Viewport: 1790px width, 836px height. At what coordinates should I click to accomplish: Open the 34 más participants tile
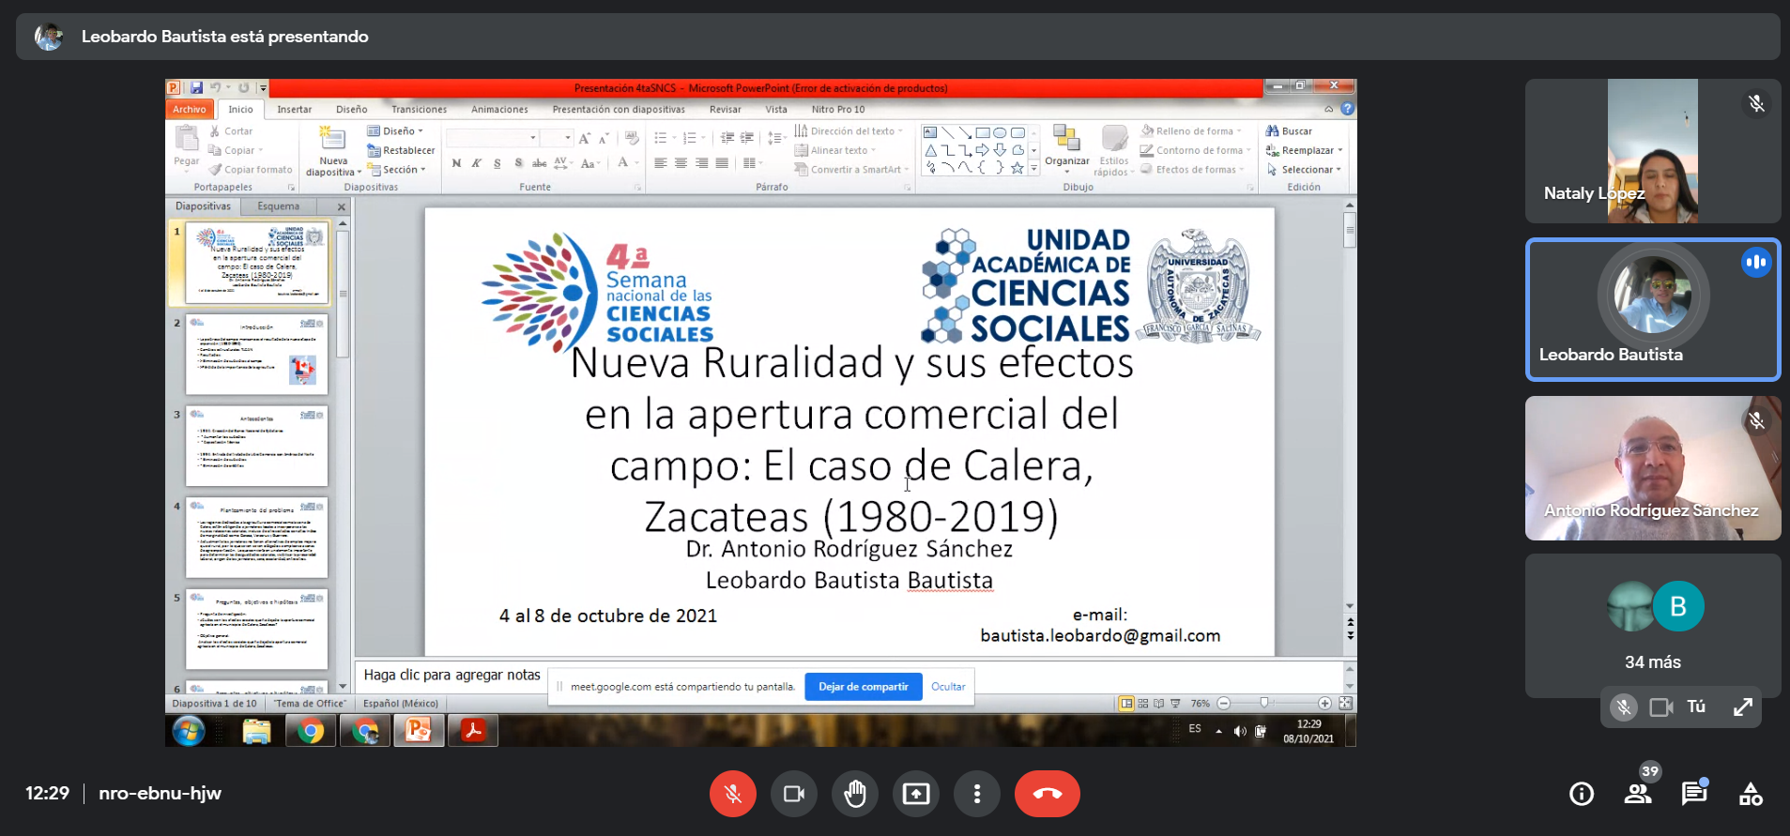coord(1653,626)
